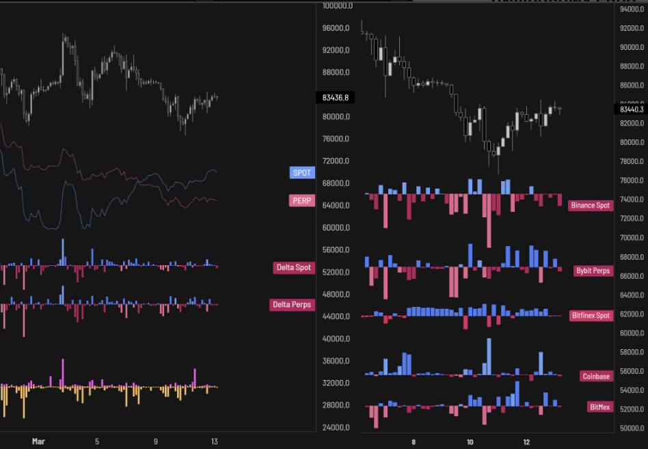The width and height of the screenshot is (648, 449).
Task: Click the 5 date axis label
Action: coord(96,441)
